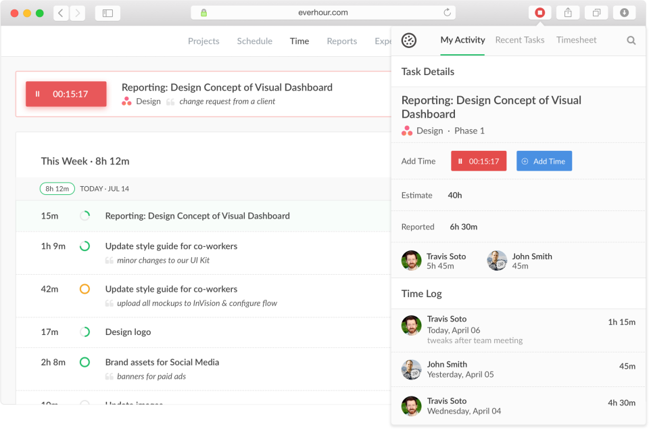
Task: Click the progress ring for Brand assets for Social Media
Action: 85,362
